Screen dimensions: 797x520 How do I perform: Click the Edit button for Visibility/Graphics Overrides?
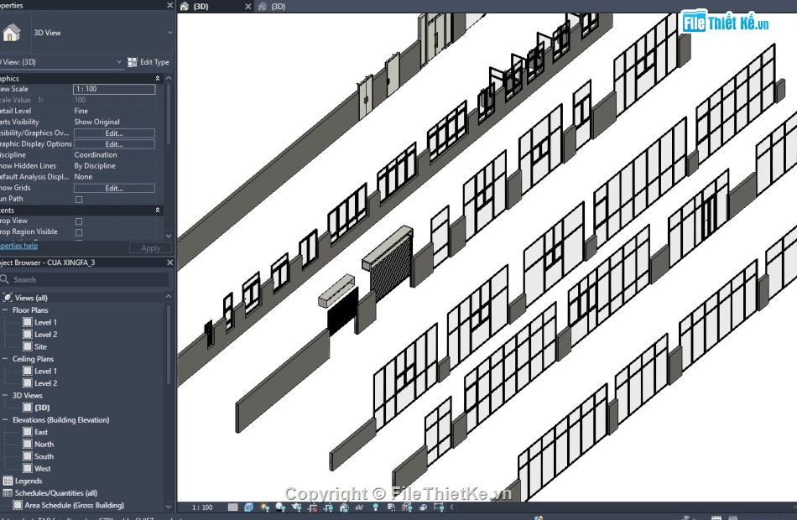(x=115, y=133)
